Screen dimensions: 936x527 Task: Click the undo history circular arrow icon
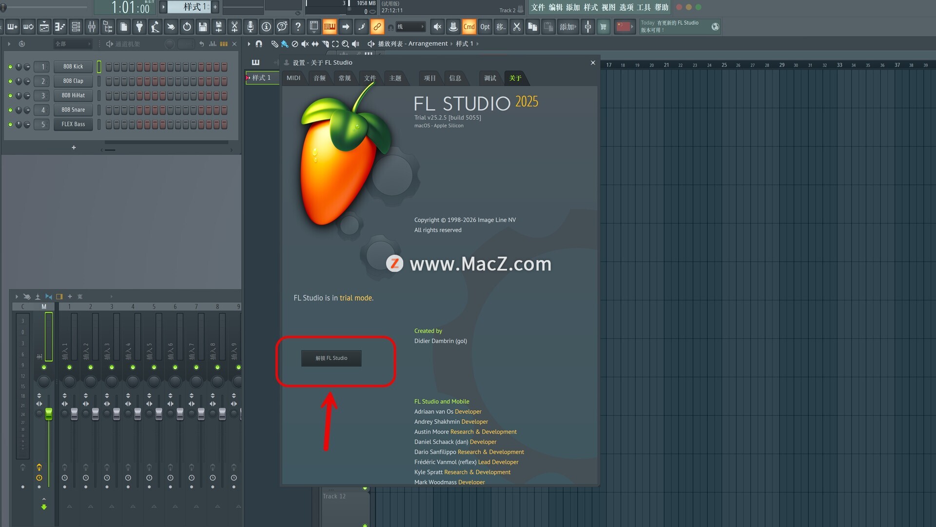coord(187,27)
